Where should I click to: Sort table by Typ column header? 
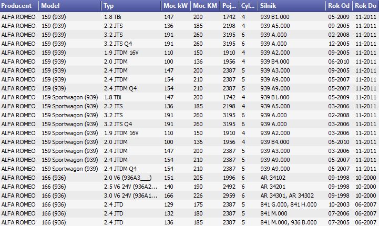pyautogui.click(x=131, y=6)
